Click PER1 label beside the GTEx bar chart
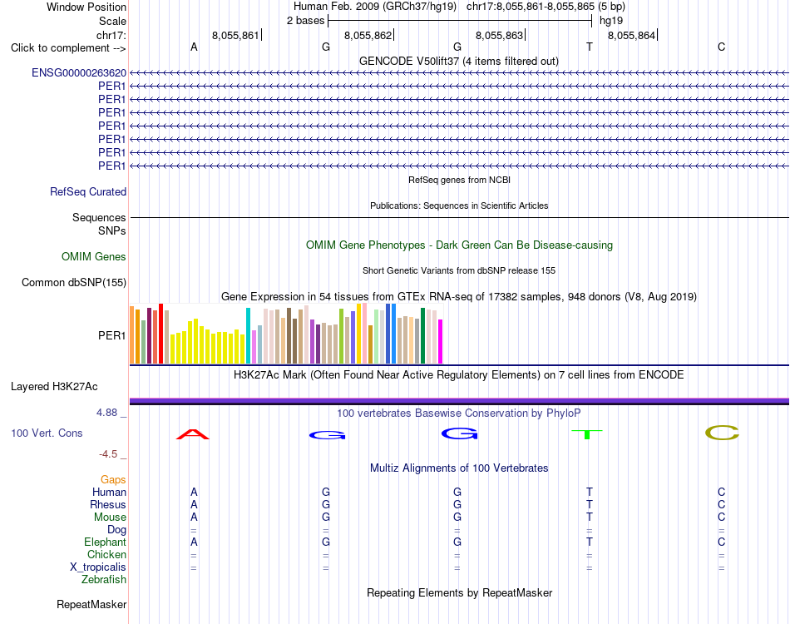The height and width of the screenshot is (624, 790). 112,335
